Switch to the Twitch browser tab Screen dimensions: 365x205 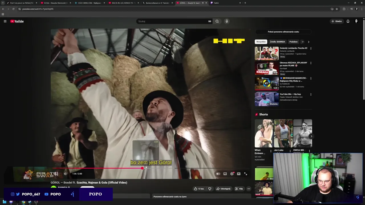tap(225, 3)
